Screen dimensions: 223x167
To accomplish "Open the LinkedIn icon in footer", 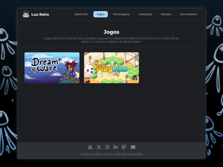I will (116, 147).
